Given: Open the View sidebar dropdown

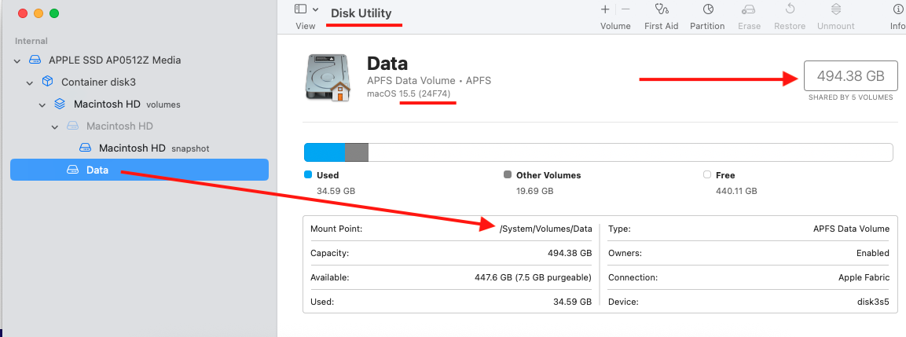Looking at the screenshot, I should pos(306,9).
